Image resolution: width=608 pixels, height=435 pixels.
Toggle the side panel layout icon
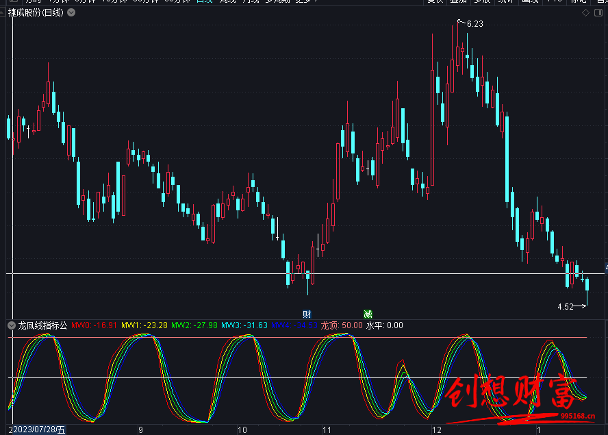598,13
